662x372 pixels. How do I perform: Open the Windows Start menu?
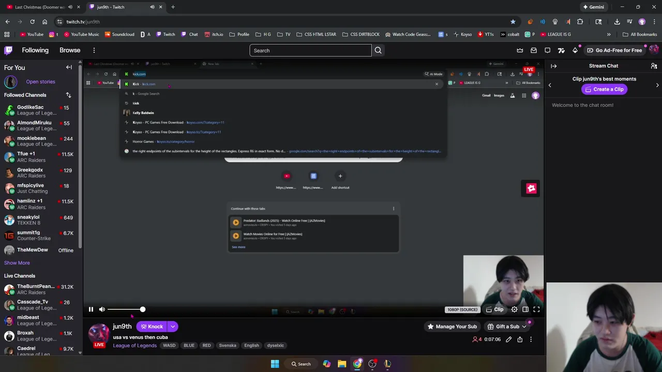pos(275,364)
